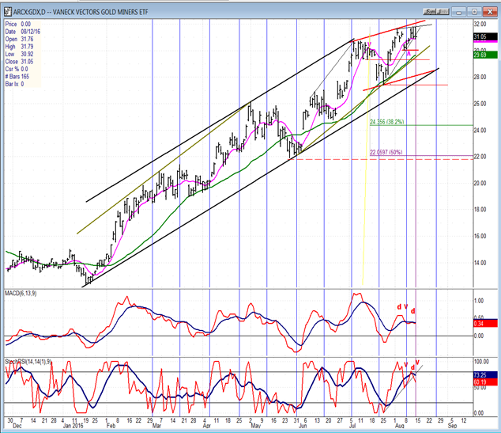
Task: Click the green 29.69 moving average price tag
Action: tap(485, 55)
